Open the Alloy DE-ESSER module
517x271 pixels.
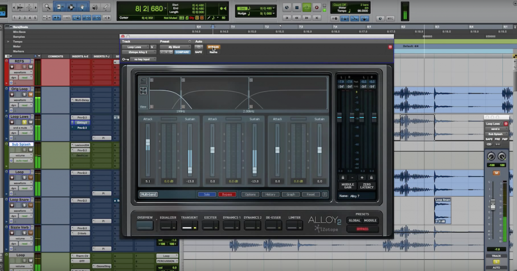[273, 225]
